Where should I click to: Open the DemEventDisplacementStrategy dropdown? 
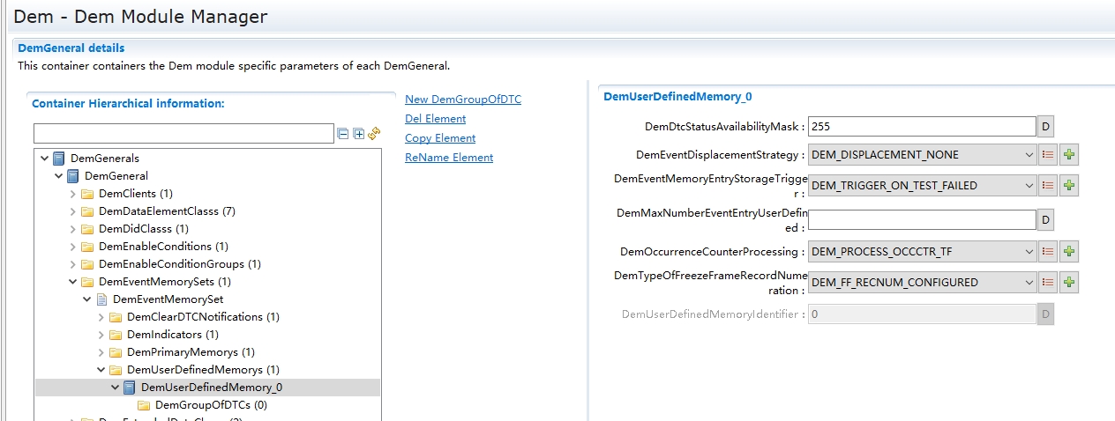[1029, 155]
